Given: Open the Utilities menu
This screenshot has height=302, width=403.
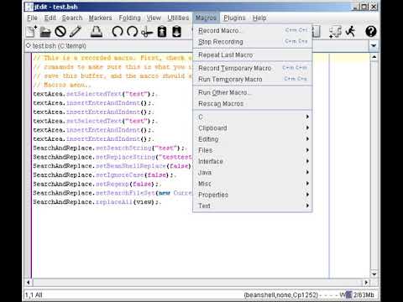Looking at the screenshot, I should (178, 18).
